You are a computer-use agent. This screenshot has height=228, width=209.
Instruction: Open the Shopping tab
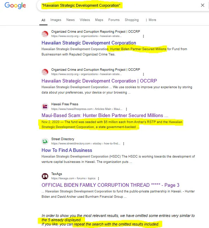(x=132, y=20)
